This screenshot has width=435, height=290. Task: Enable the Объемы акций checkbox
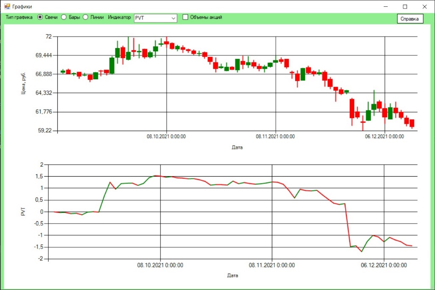tap(185, 17)
